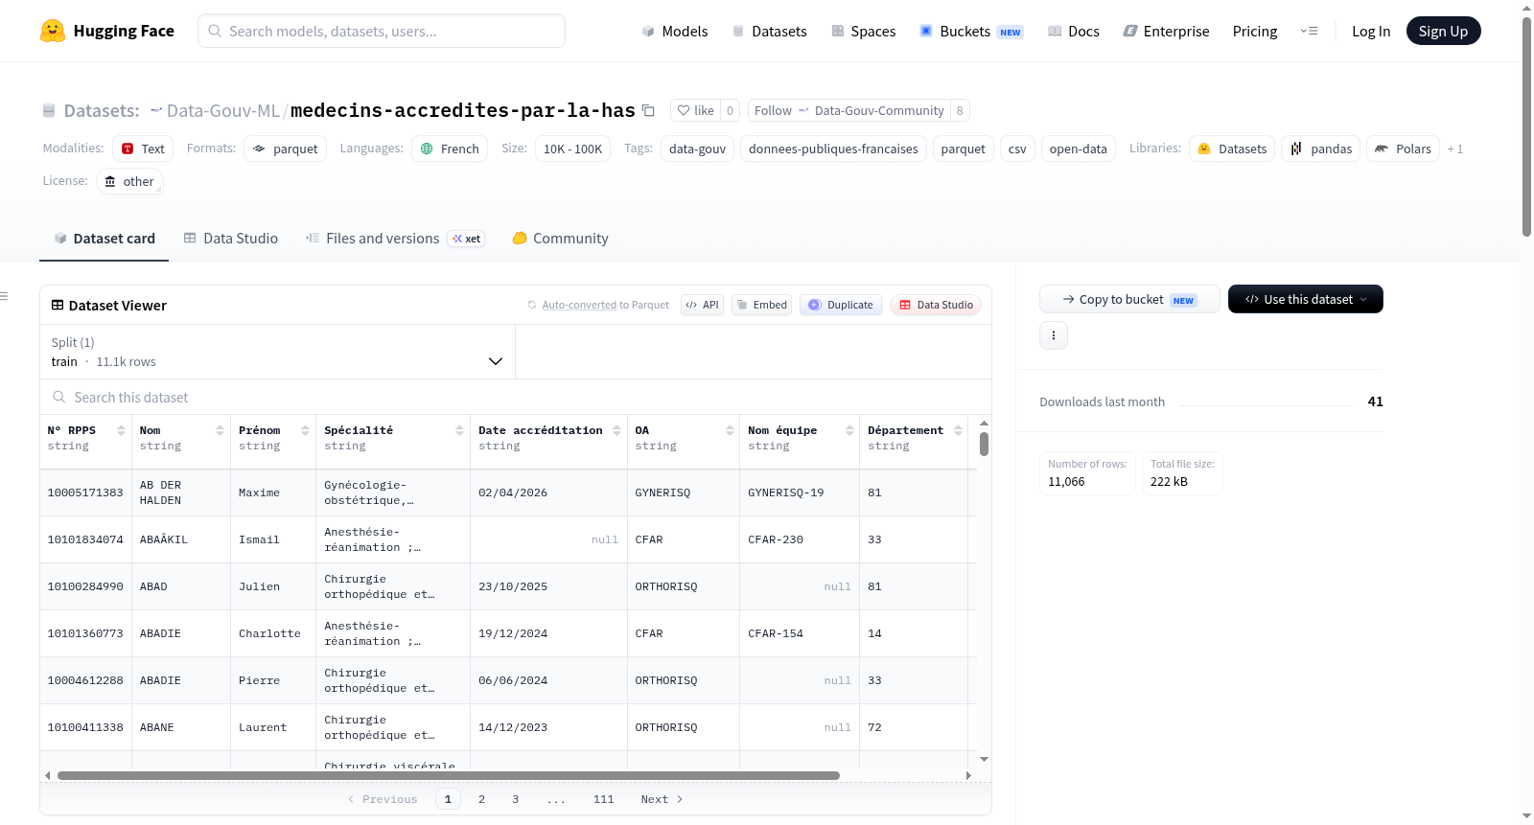Open the Use this dataset dropdown

click(1305, 299)
